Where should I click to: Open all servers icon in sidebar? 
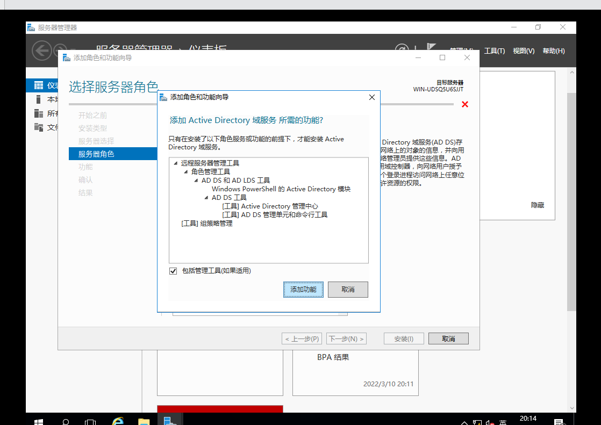coord(39,113)
